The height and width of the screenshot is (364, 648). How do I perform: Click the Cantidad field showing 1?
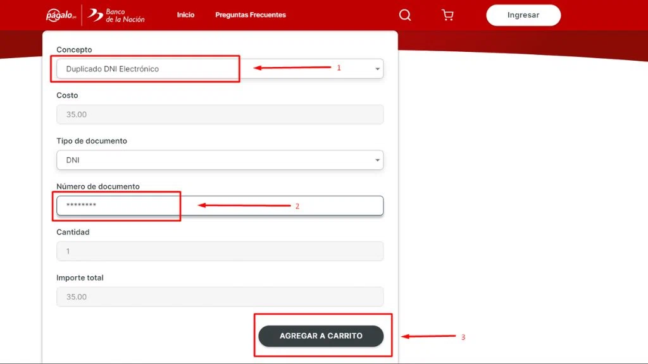pos(220,252)
